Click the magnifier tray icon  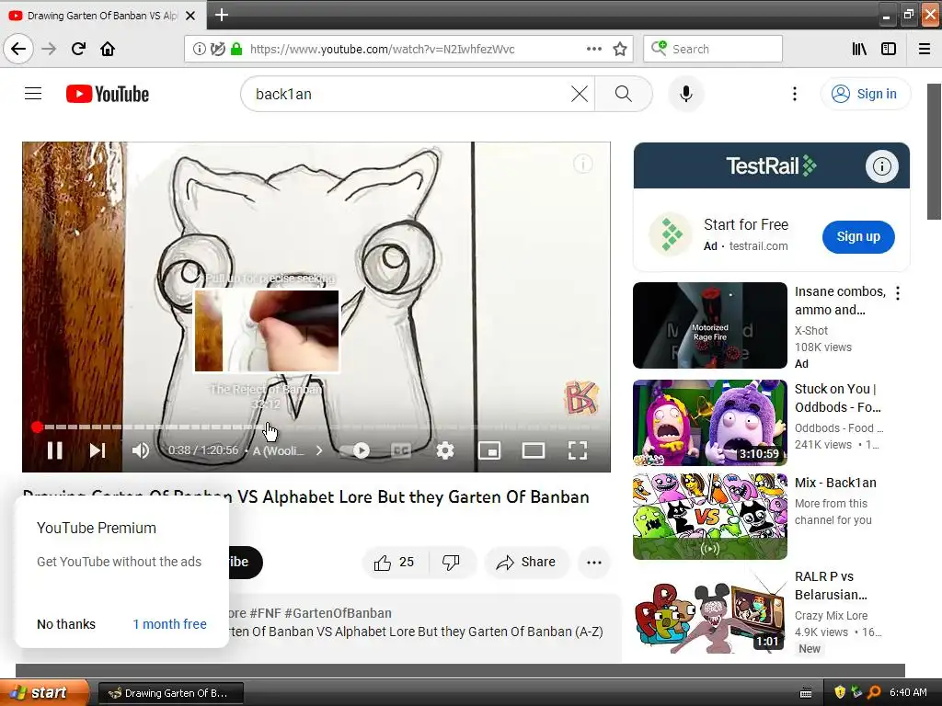[x=874, y=692]
